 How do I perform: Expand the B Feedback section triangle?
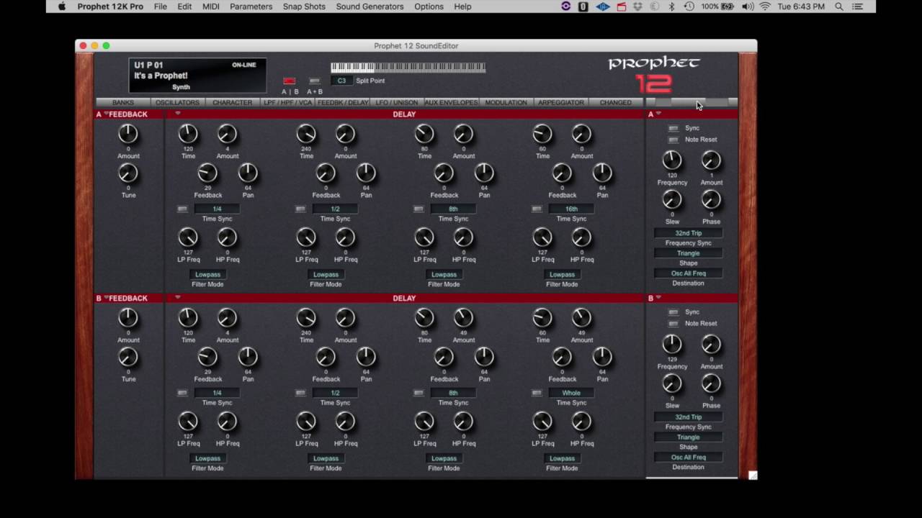107,299
